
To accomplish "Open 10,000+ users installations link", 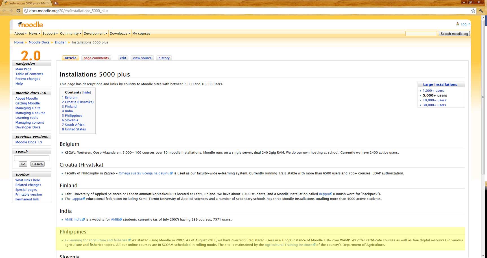I will pos(434,100).
